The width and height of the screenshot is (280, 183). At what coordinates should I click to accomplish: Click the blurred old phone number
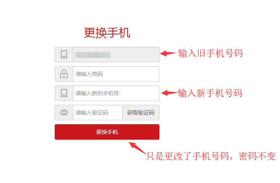[x=93, y=55]
